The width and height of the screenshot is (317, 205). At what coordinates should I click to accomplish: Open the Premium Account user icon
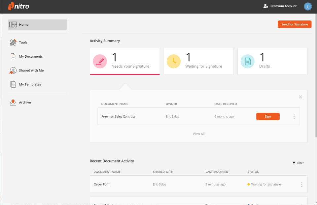[x=265, y=6]
